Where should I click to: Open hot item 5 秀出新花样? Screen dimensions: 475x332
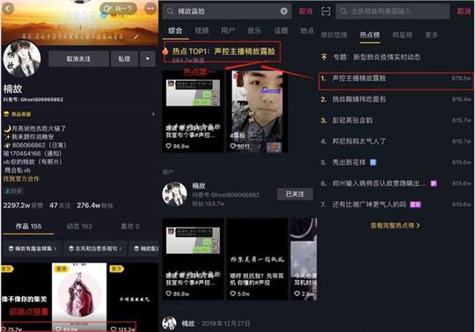(396, 162)
